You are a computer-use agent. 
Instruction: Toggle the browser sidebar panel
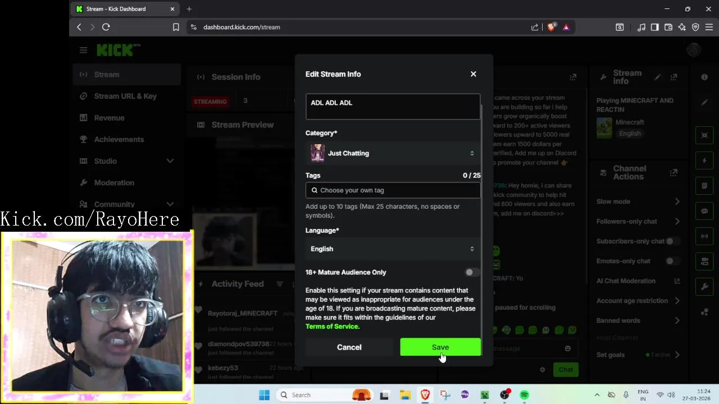pos(655,27)
